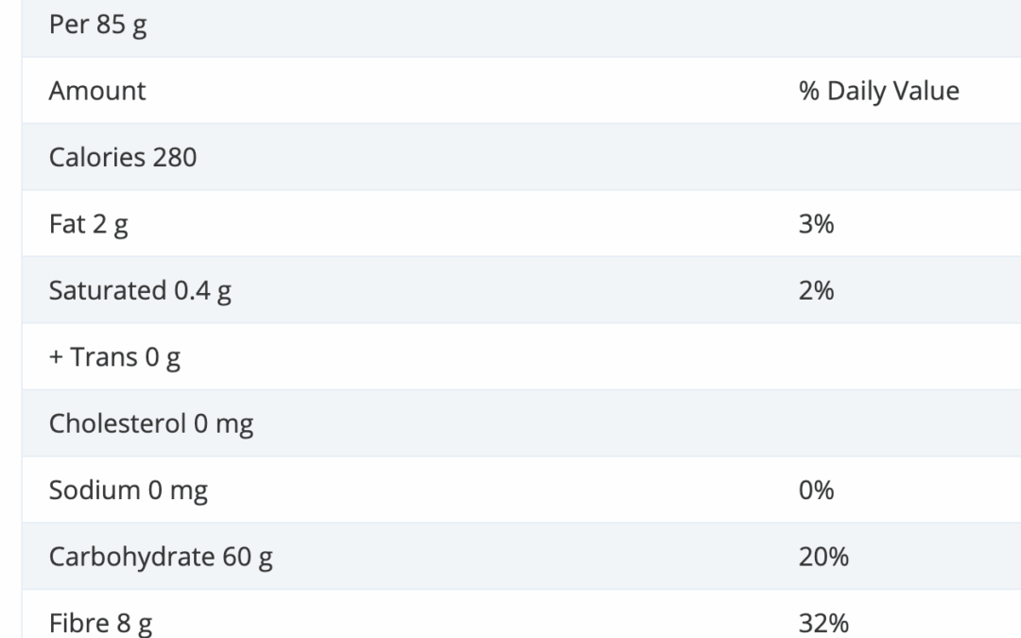Click the "Per 85 g" serving size row

click(98, 25)
